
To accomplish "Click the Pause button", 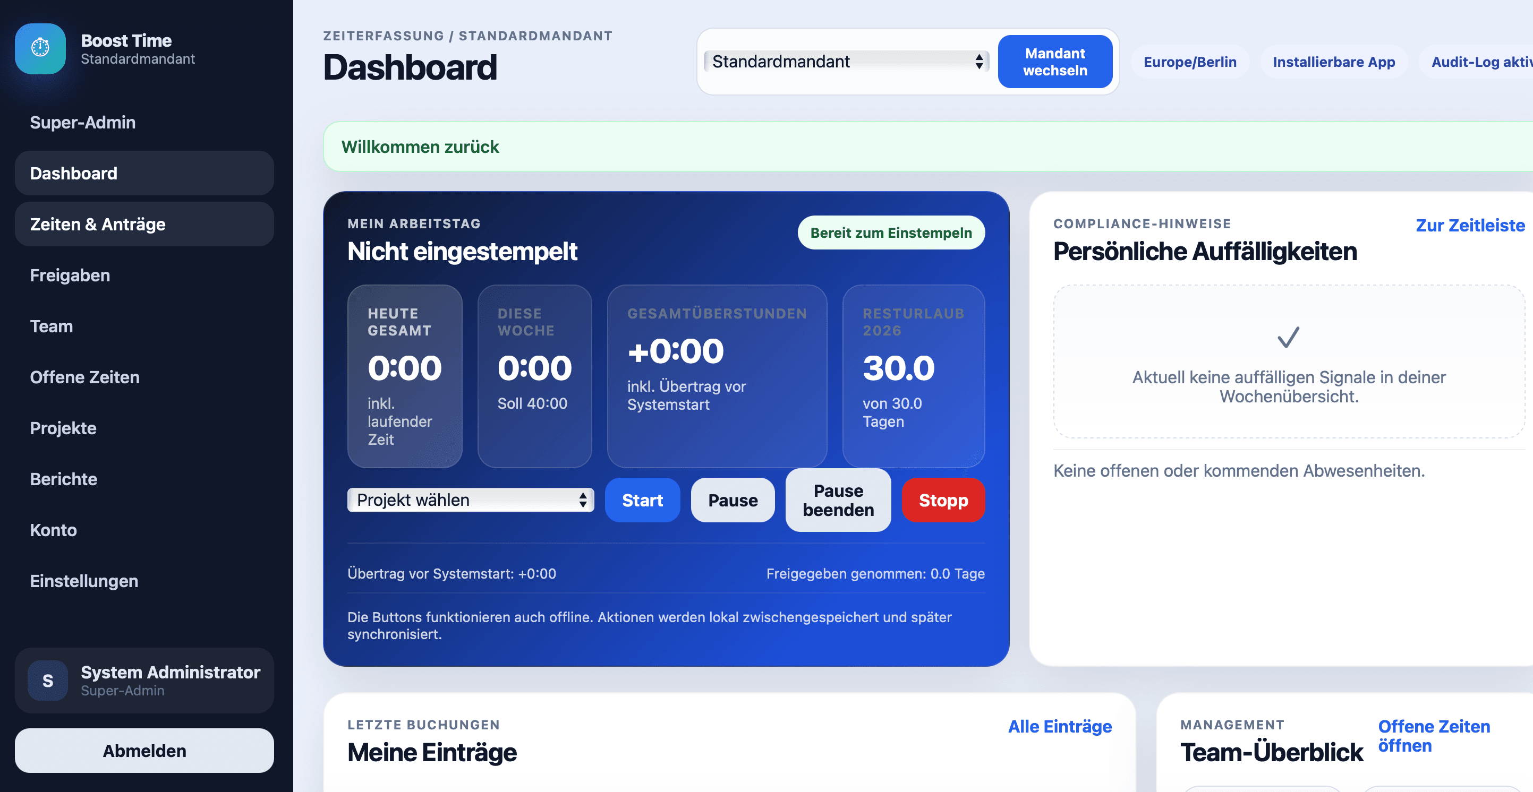I will [x=733, y=500].
